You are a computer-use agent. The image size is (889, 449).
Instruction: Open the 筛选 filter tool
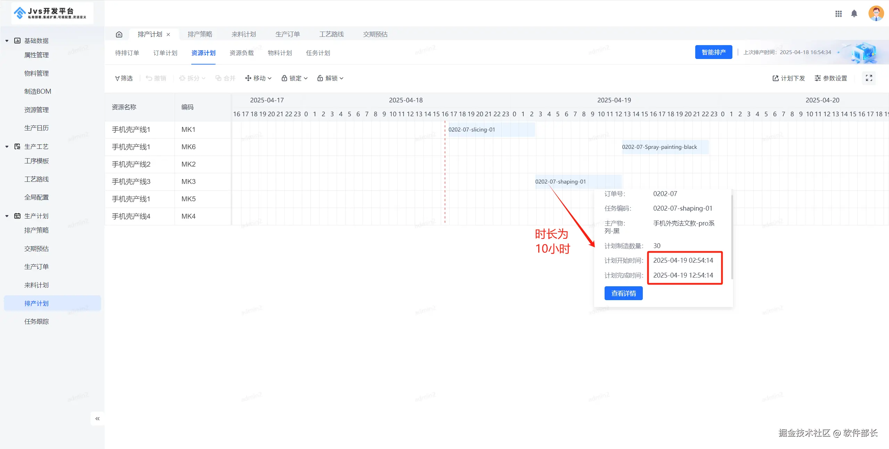pyautogui.click(x=124, y=78)
